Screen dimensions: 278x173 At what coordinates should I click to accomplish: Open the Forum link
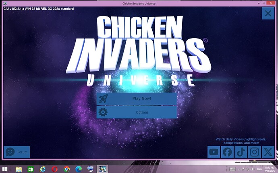coord(17,152)
